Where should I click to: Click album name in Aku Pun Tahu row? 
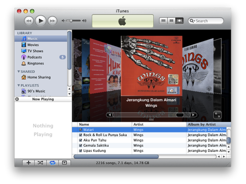207,140
